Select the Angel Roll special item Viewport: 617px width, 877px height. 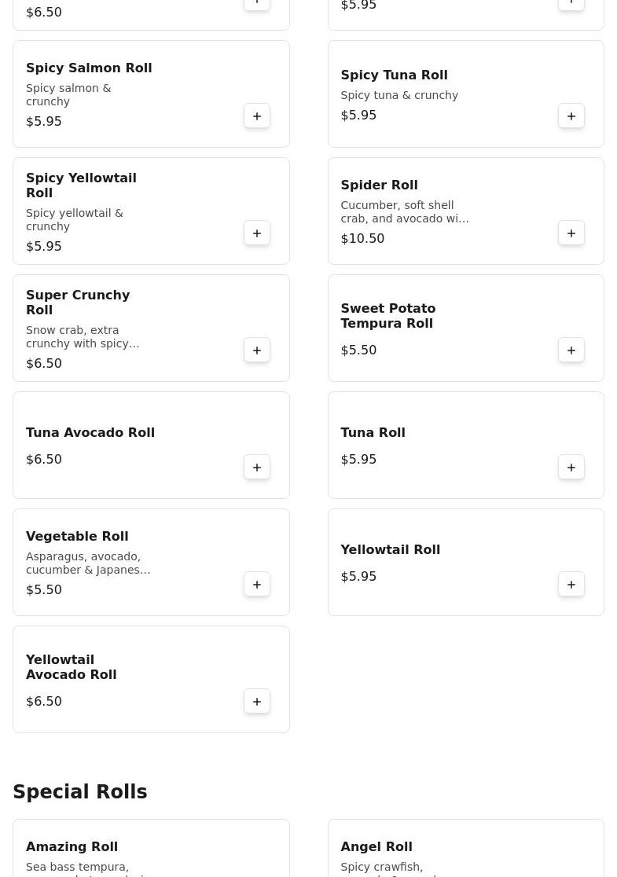tap(376, 847)
